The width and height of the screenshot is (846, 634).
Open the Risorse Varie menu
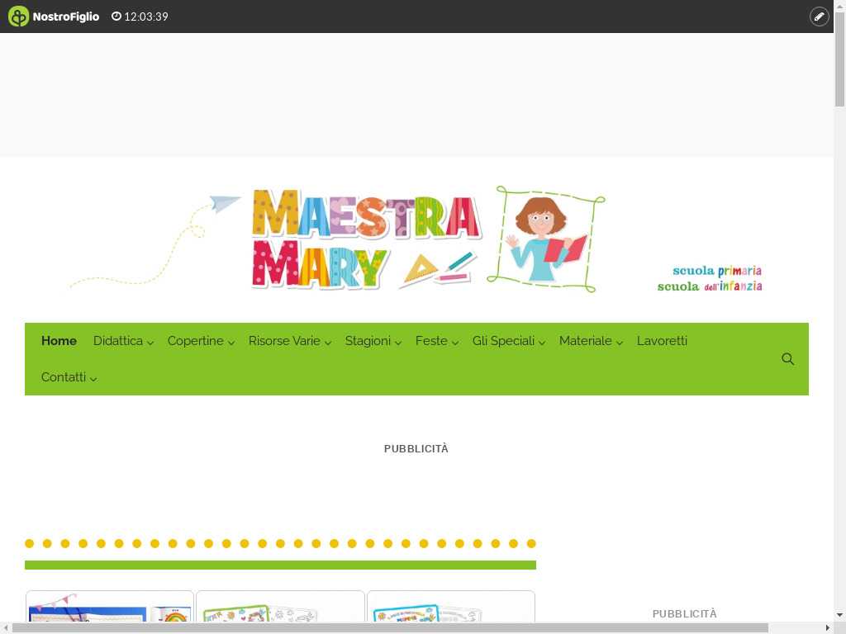[290, 341]
